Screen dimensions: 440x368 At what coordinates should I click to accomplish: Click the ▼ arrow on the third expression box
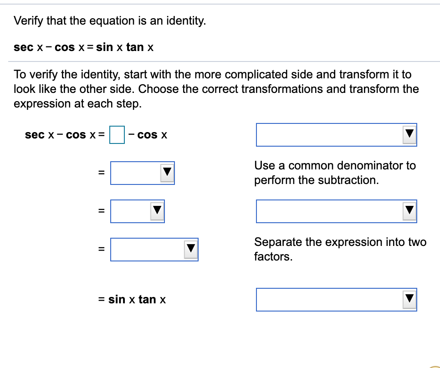tap(157, 211)
